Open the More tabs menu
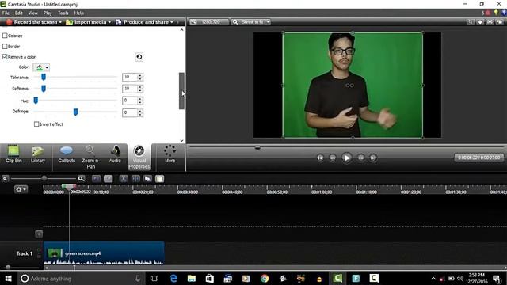 coord(170,154)
